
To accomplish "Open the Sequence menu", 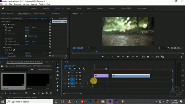I will tap(17, 4).
